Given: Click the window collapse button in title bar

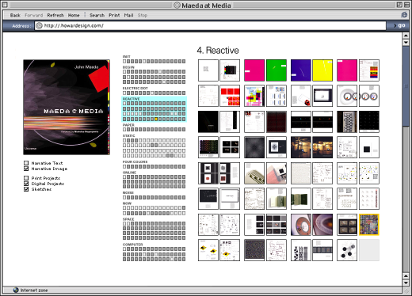Looking at the screenshot, I should click(x=406, y=5).
